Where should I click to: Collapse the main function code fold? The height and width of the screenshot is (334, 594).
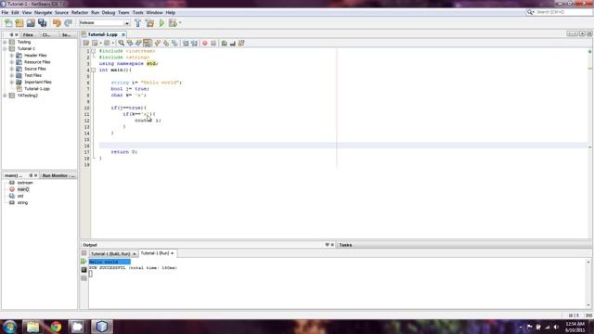pyautogui.click(x=94, y=71)
